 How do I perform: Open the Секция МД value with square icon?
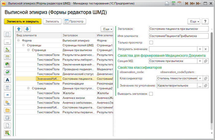pyautogui.click(x=205, y=61)
